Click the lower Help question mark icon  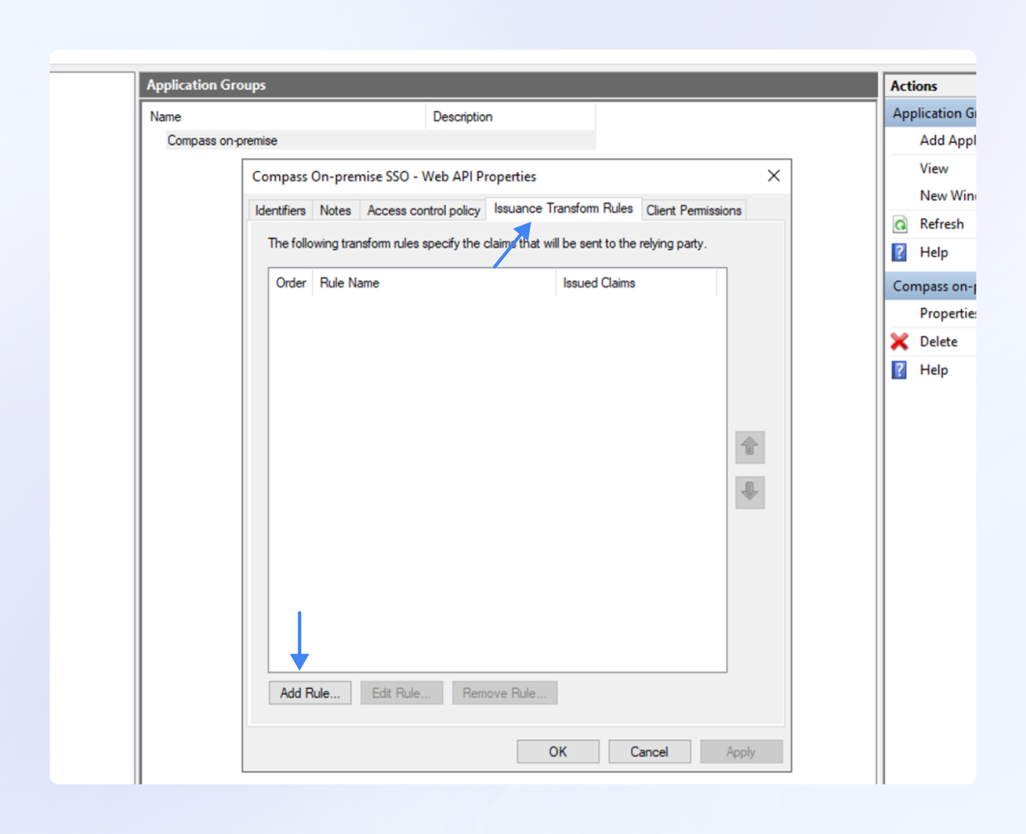pyautogui.click(x=899, y=370)
